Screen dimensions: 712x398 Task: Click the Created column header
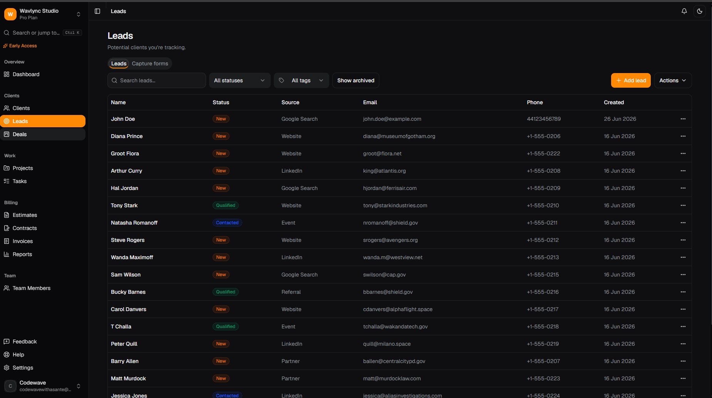(614, 102)
